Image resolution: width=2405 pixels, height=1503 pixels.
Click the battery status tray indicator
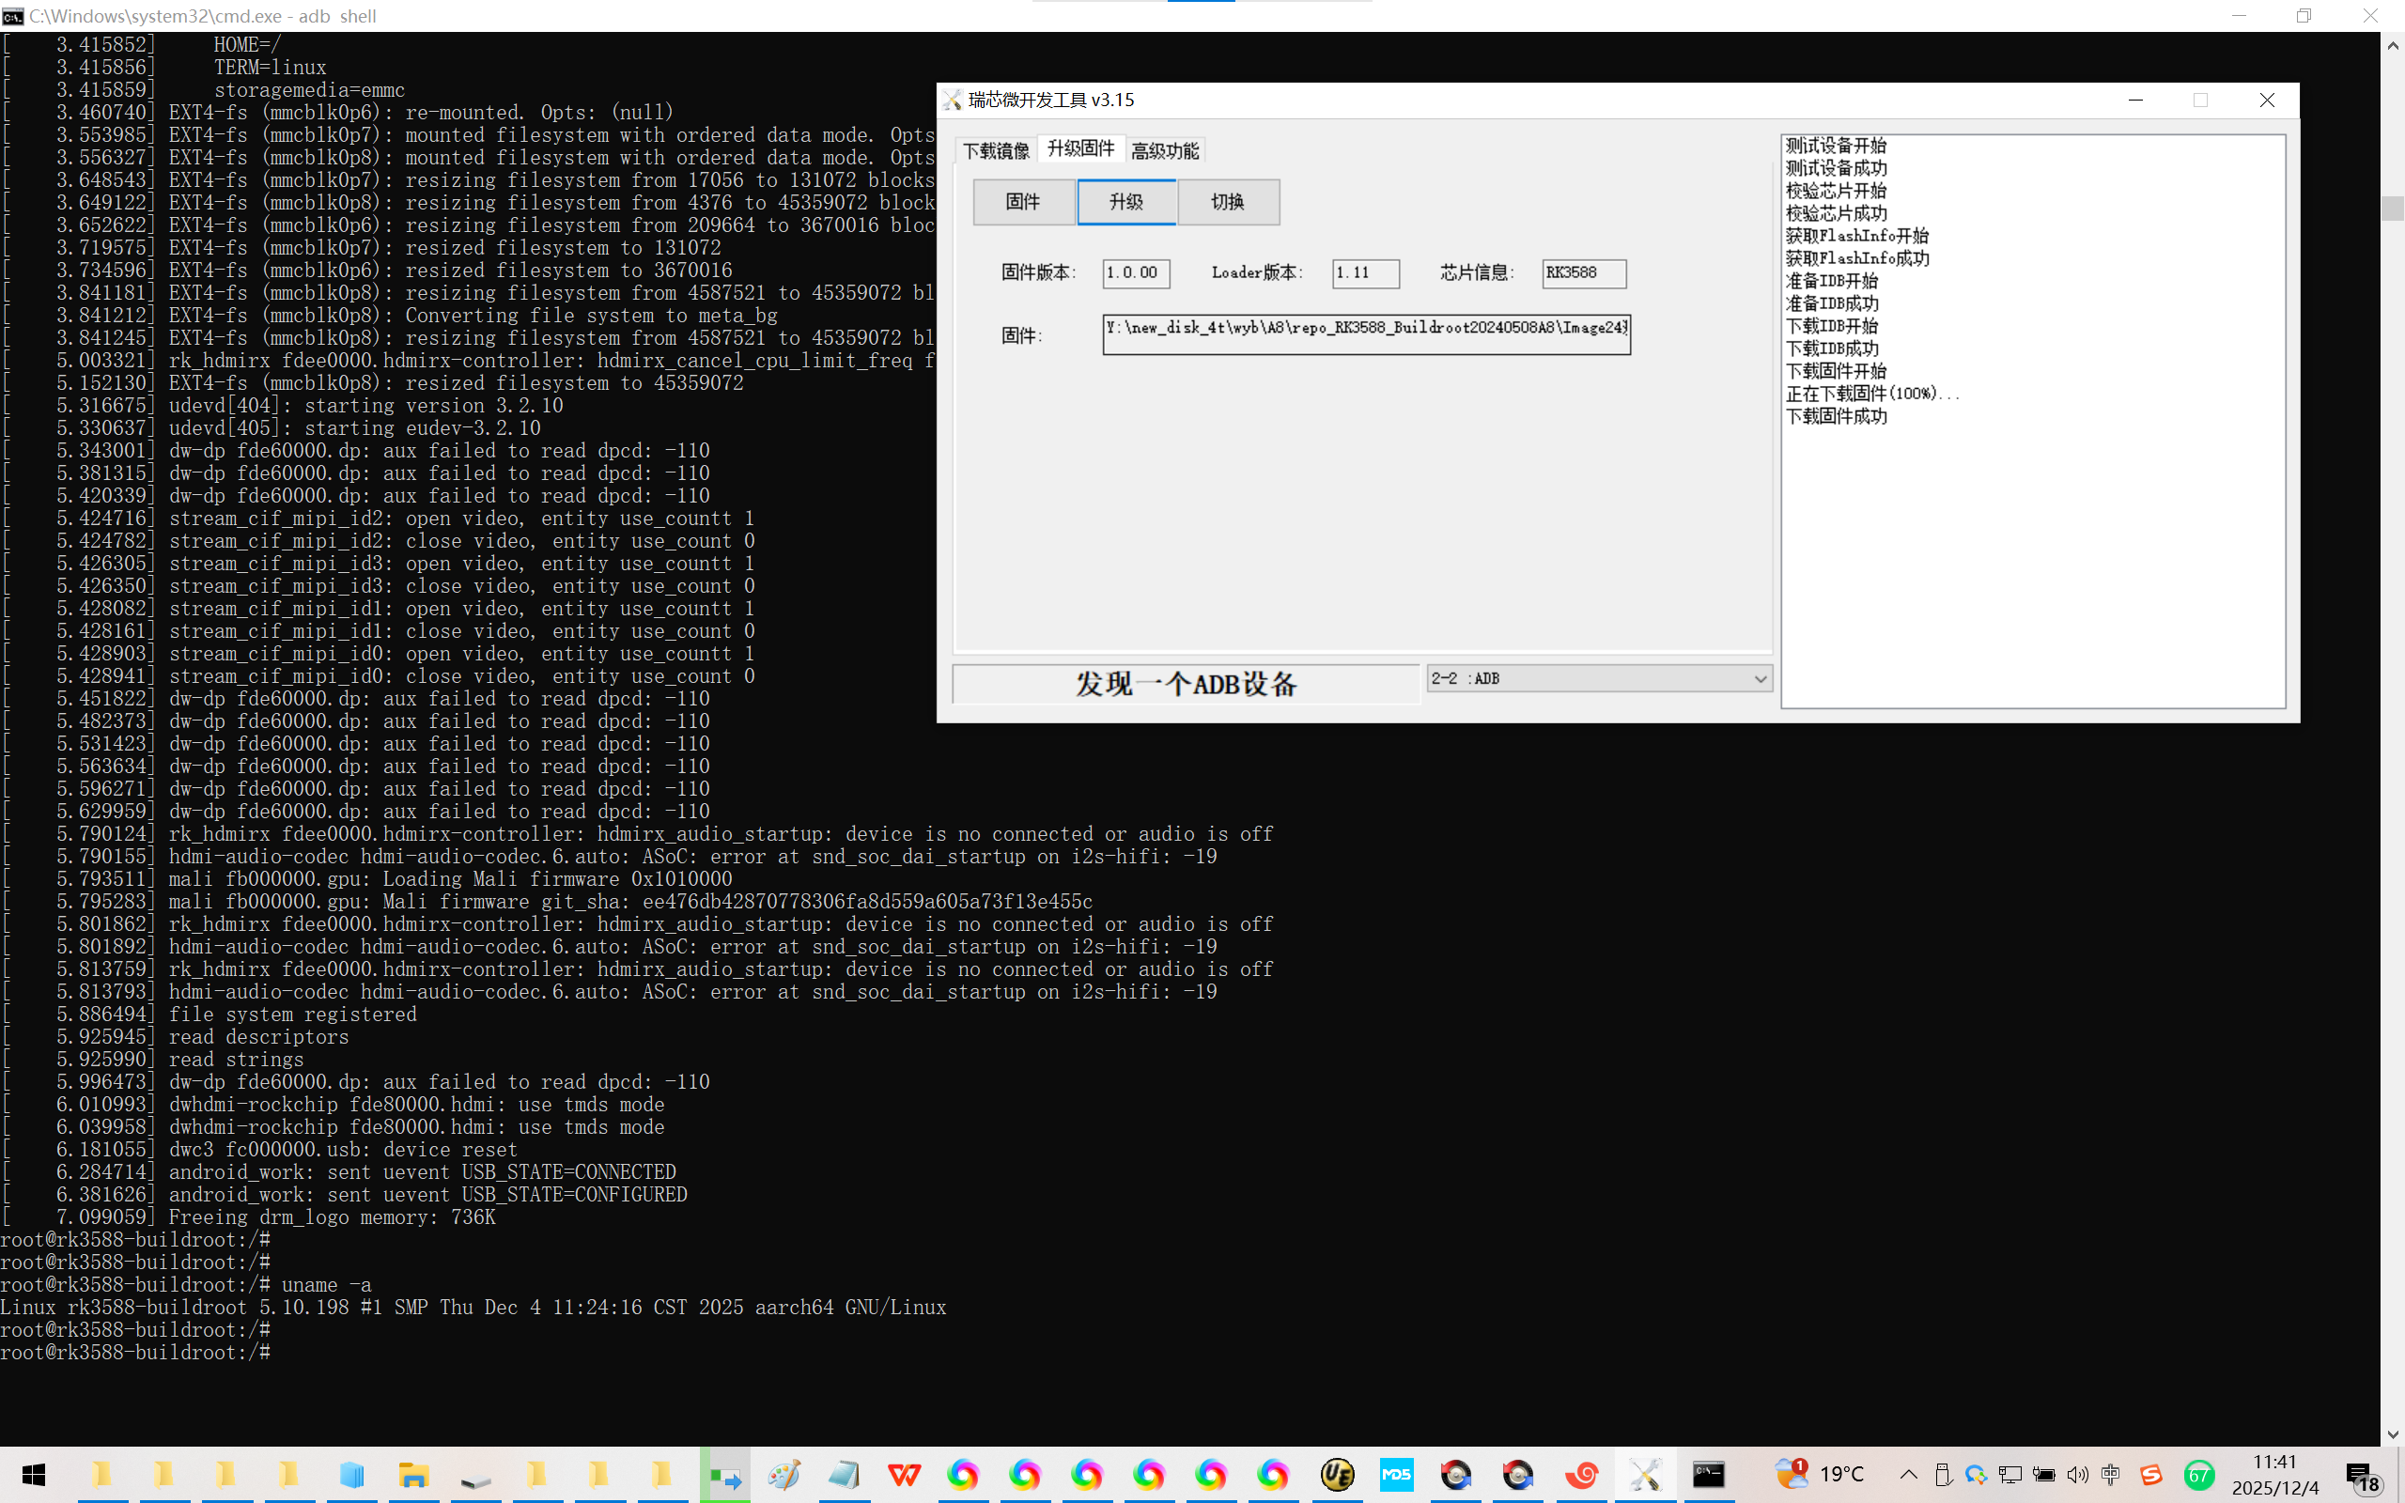click(2045, 1475)
